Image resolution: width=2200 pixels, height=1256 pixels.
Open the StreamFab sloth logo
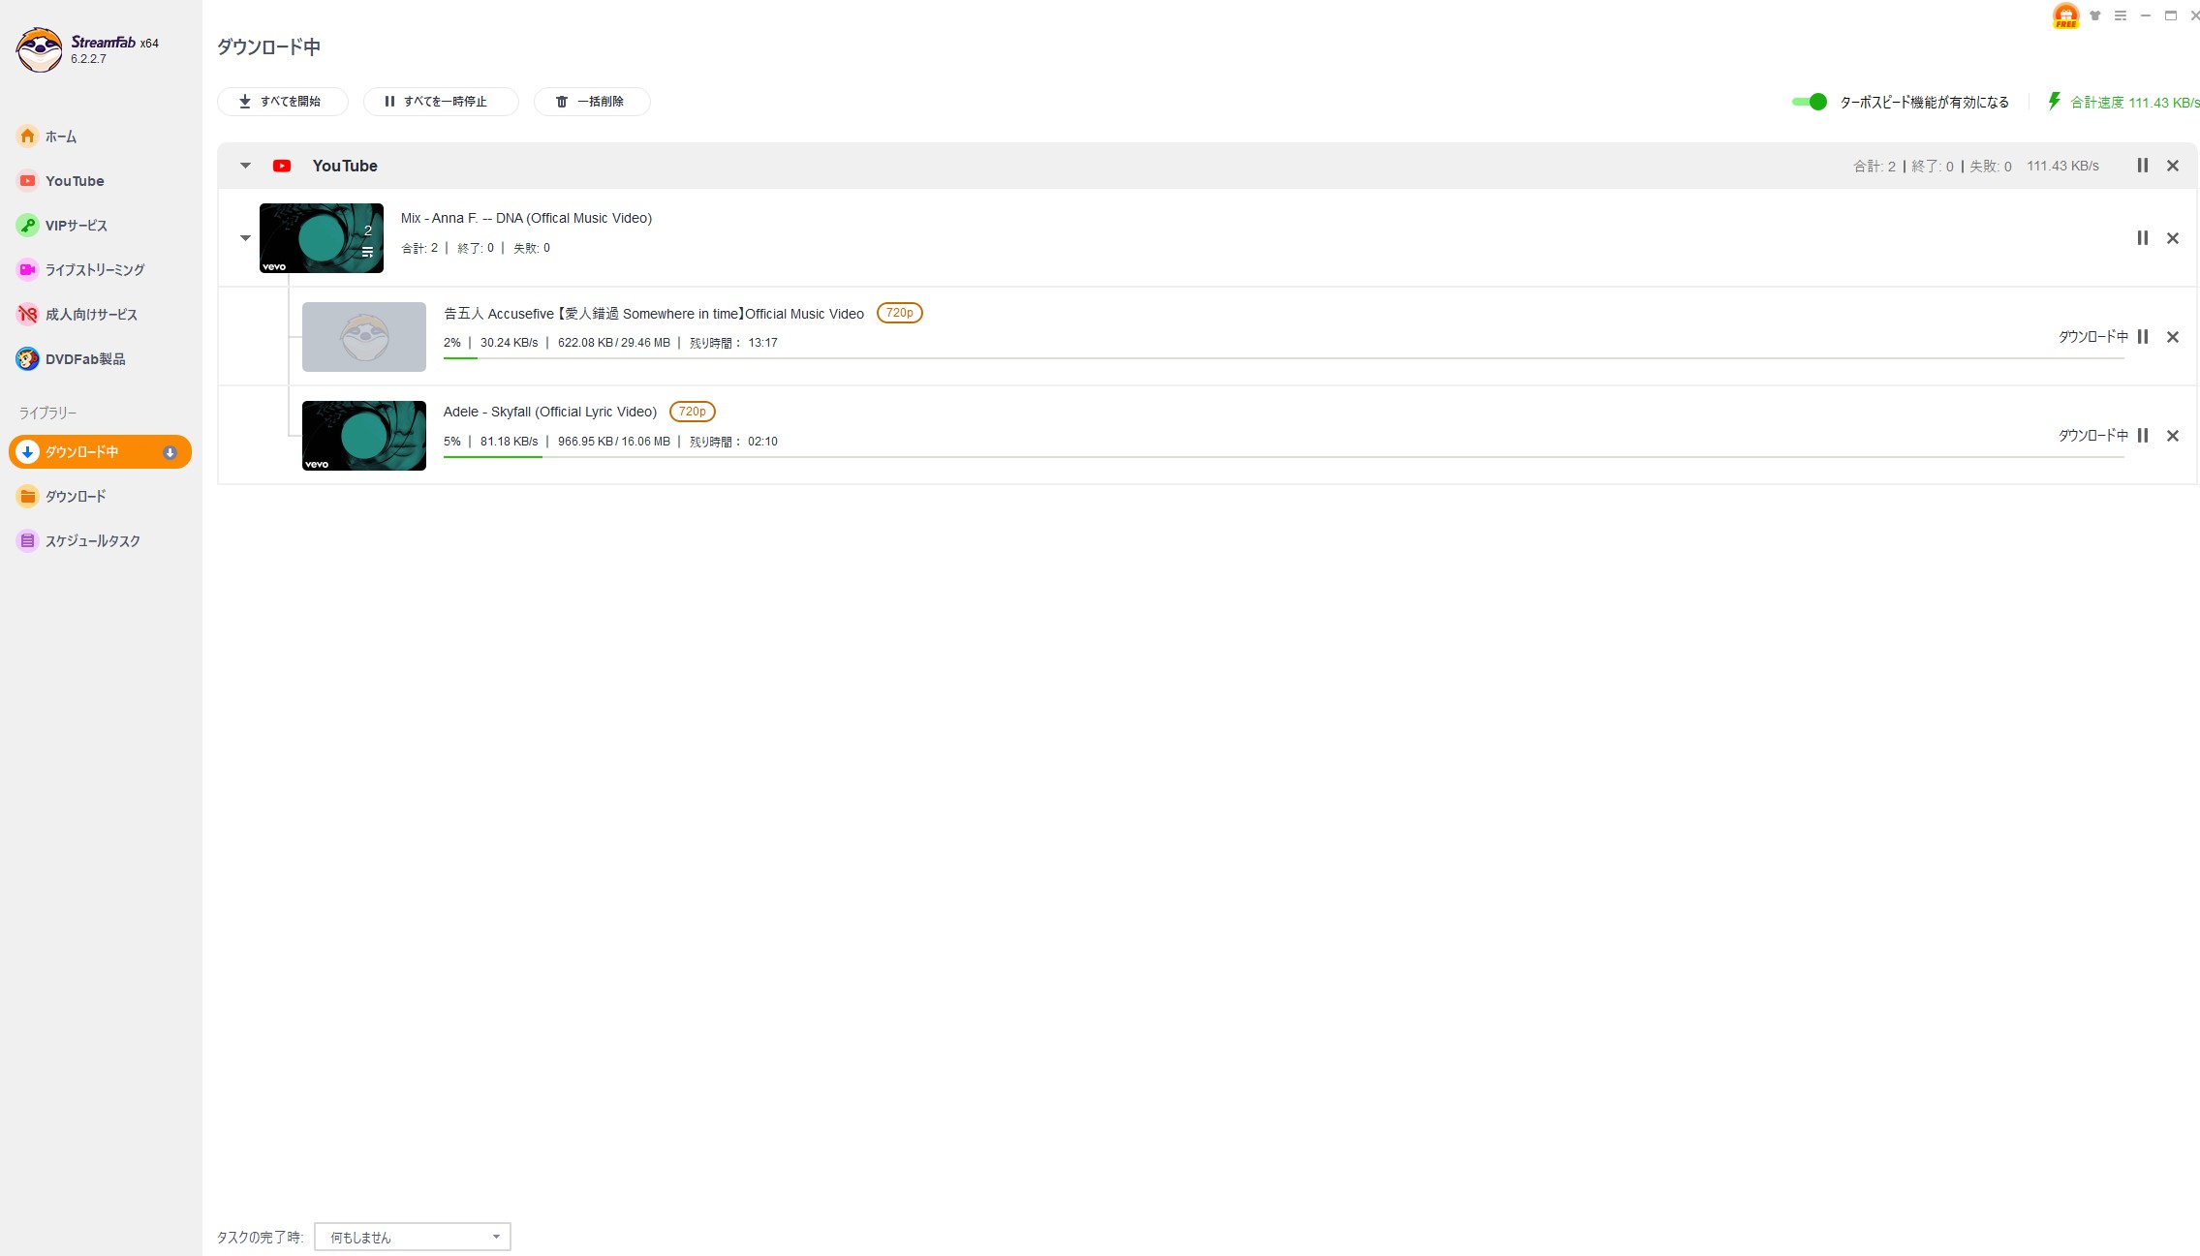[40, 49]
